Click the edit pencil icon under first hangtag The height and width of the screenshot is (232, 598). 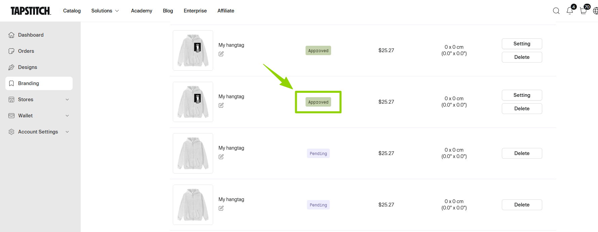(221, 54)
